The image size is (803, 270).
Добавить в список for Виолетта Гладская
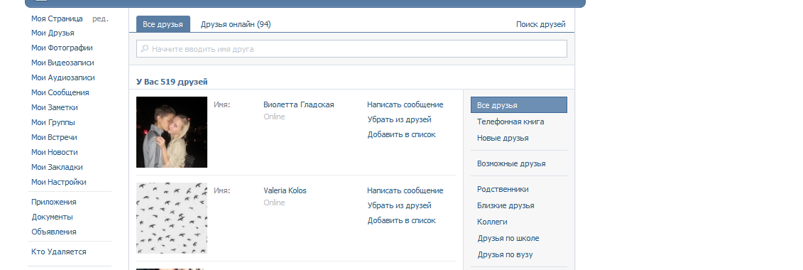coord(402,134)
